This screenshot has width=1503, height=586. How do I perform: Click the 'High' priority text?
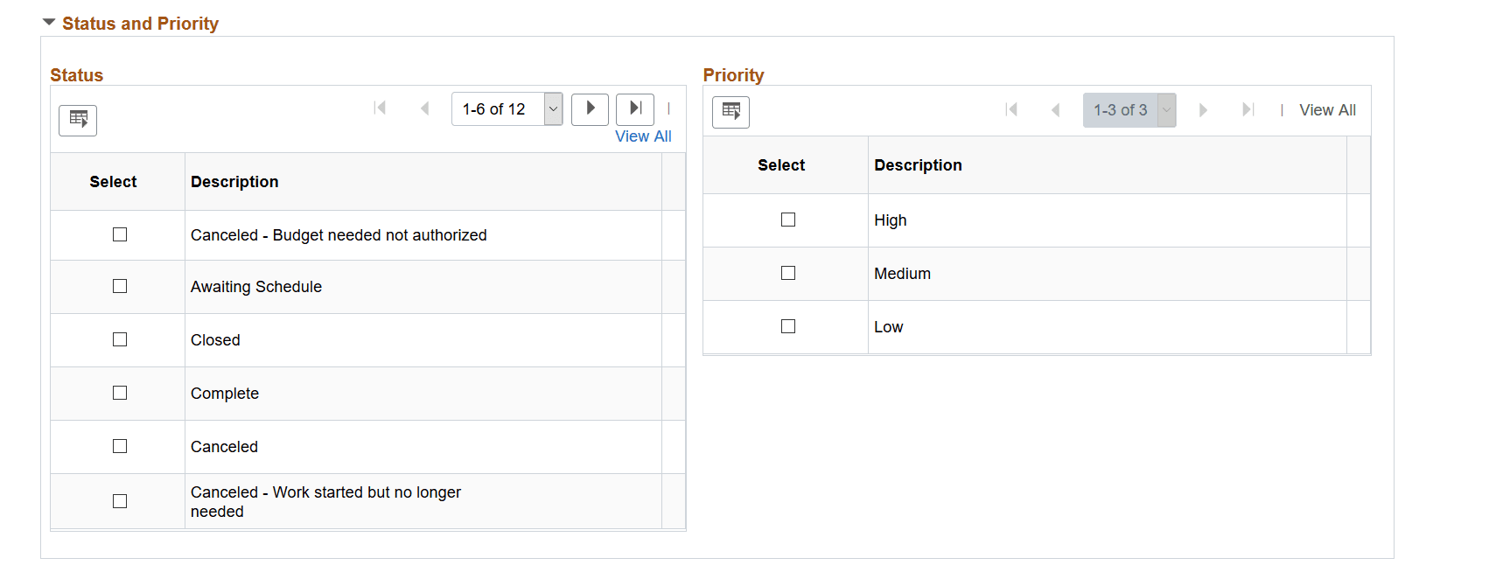(x=891, y=220)
